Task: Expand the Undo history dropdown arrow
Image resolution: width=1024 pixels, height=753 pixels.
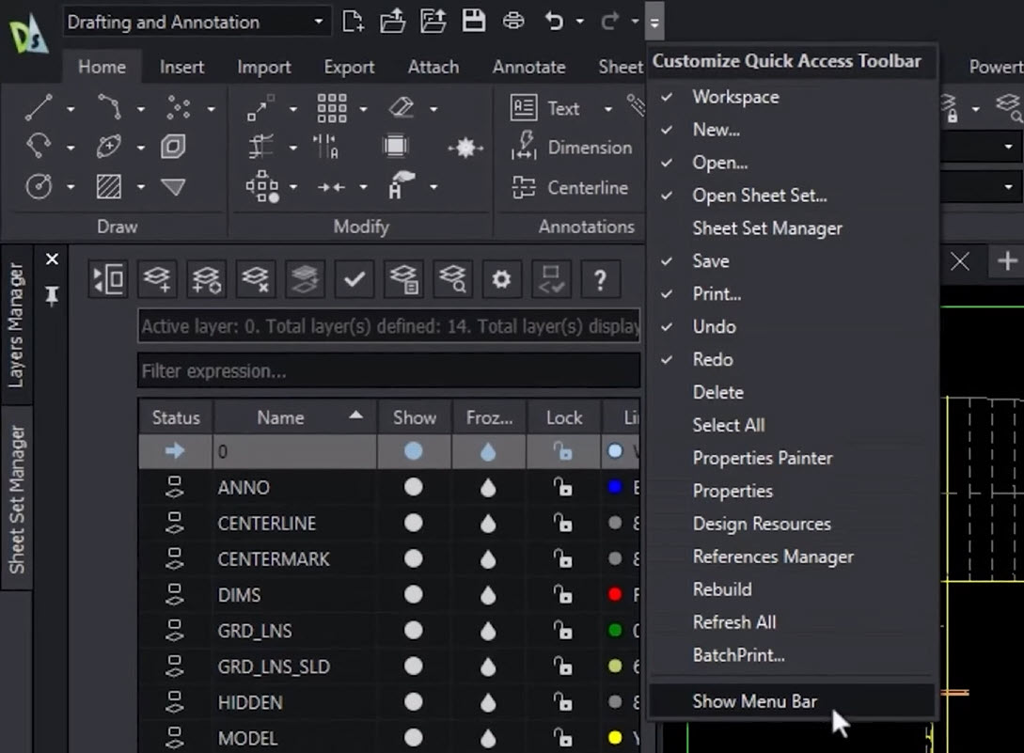Action: click(x=579, y=22)
